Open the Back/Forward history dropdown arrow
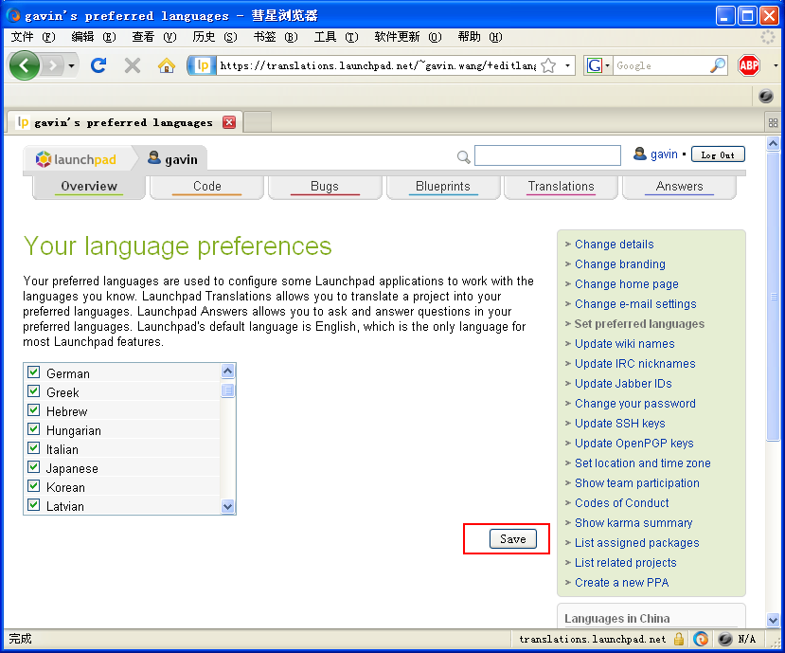 point(71,65)
